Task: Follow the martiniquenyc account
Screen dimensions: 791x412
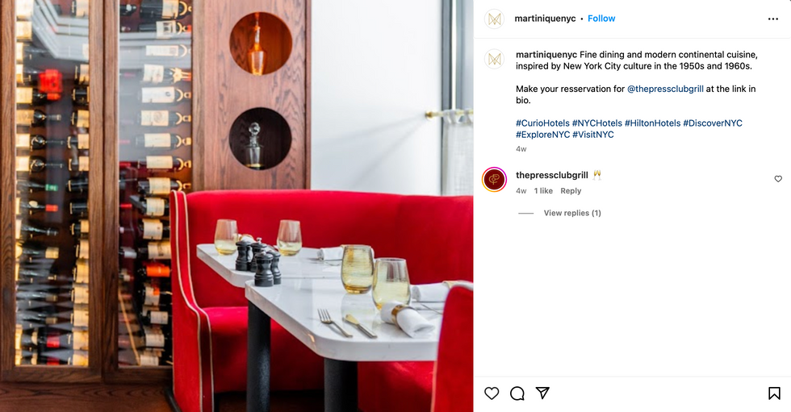Action: coord(601,19)
